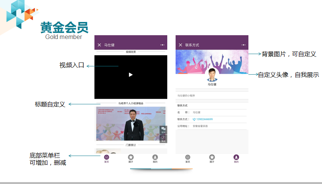Click the 电话 phone floating icon
The width and height of the screenshot is (322, 184).
[x=163, y=139]
